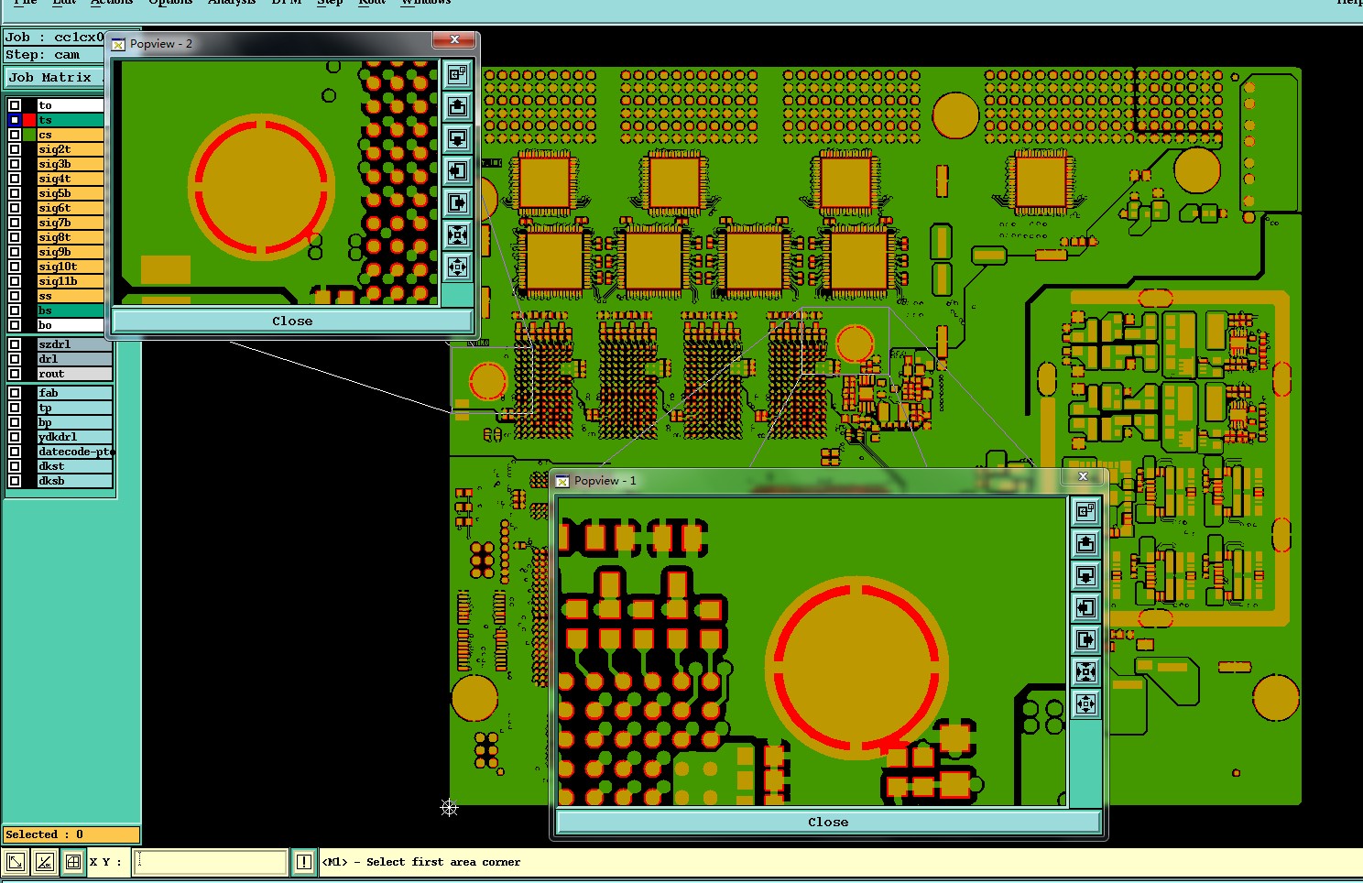Pan left in Popview - 1
1363x883 pixels.
click(x=1085, y=607)
